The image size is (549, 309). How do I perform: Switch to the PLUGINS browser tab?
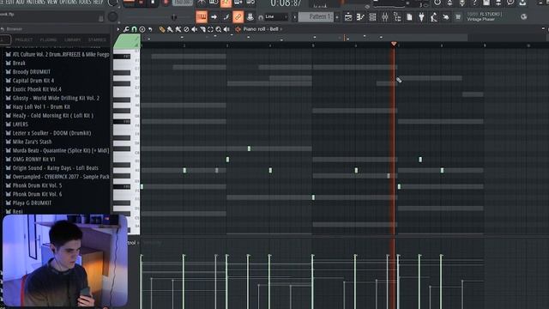[48, 40]
